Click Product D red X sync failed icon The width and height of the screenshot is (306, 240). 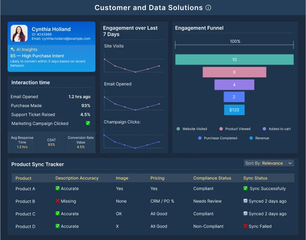pos(245,226)
